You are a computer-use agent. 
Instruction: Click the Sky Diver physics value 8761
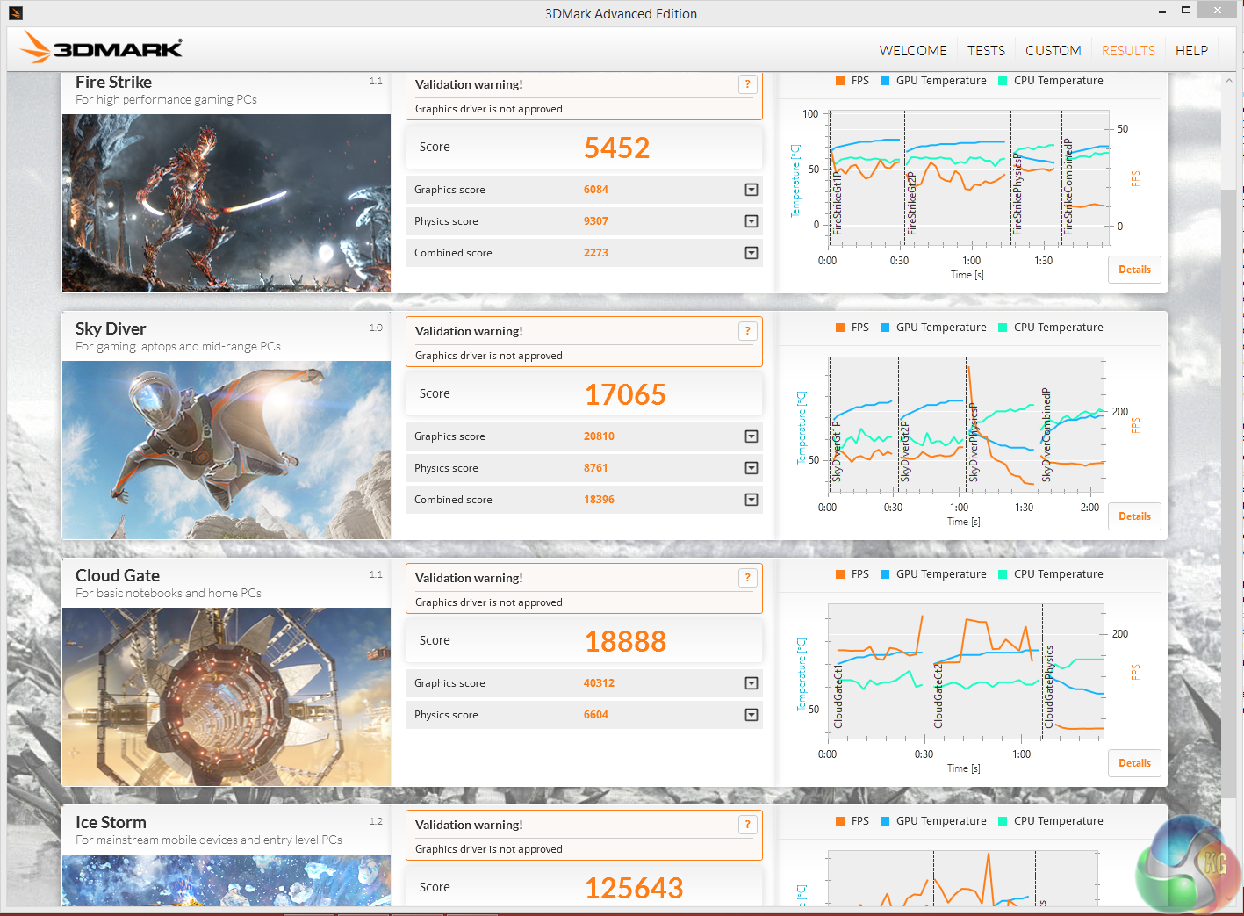click(x=596, y=468)
